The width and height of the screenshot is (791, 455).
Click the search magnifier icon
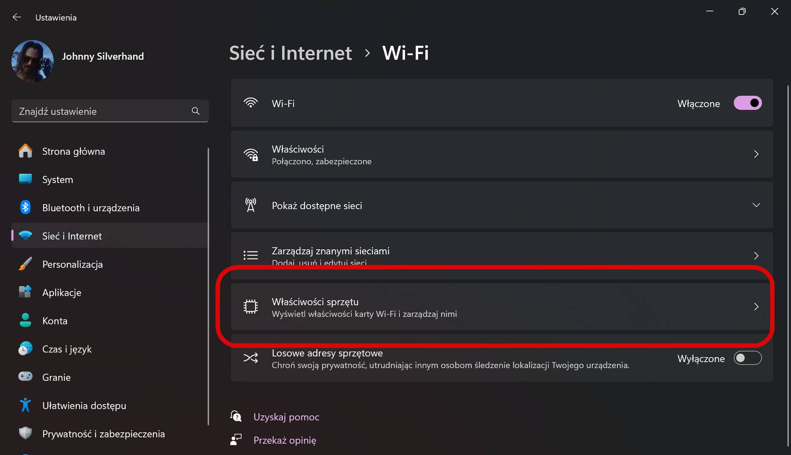point(196,111)
